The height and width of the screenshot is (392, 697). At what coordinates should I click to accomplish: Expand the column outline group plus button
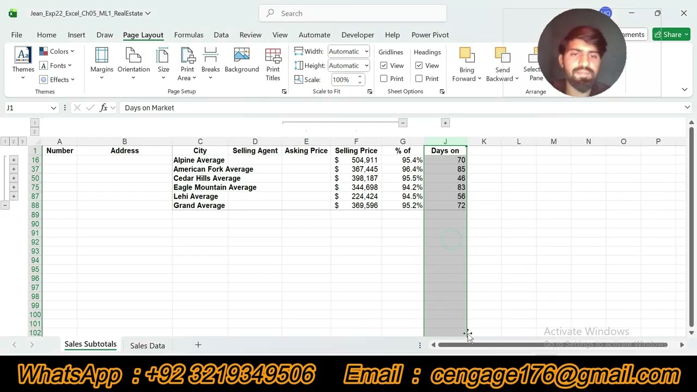coord(445,123)
